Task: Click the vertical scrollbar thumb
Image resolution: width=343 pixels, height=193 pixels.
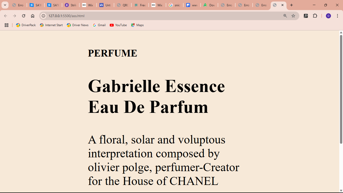Action: 341,89
